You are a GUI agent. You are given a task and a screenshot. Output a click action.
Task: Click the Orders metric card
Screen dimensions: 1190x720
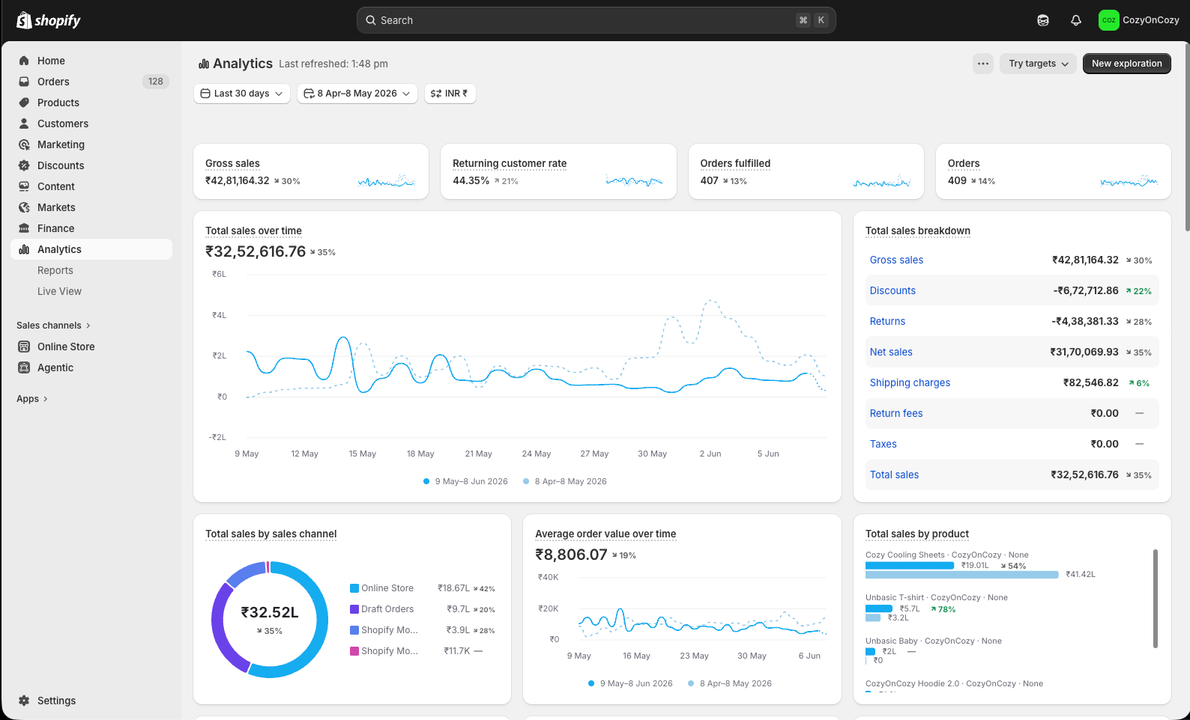(1053, 171)
